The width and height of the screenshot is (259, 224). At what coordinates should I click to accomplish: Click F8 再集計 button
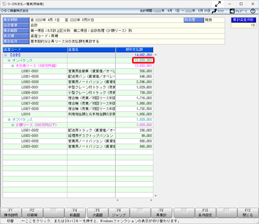(161, 213)
